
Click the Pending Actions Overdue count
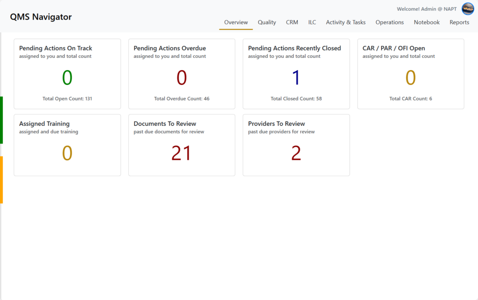tap(182, 78)
